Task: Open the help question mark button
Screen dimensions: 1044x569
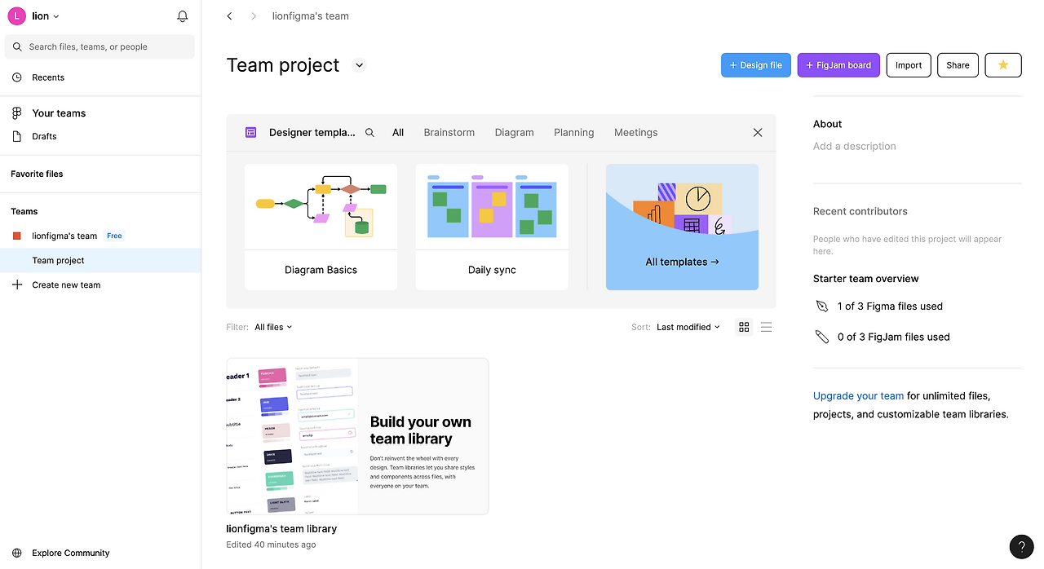Action: [x=1021, y=546]
